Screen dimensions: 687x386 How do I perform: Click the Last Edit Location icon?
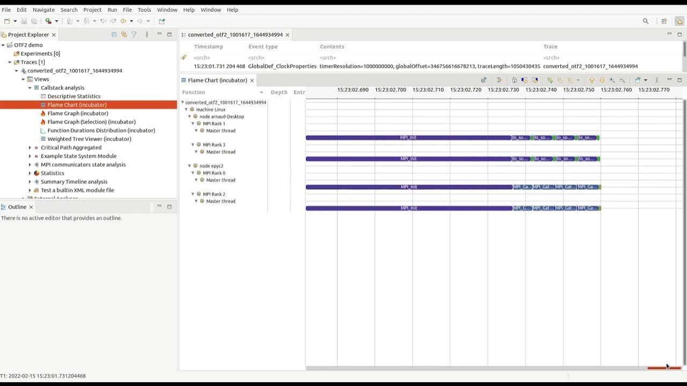coord(104,21)
